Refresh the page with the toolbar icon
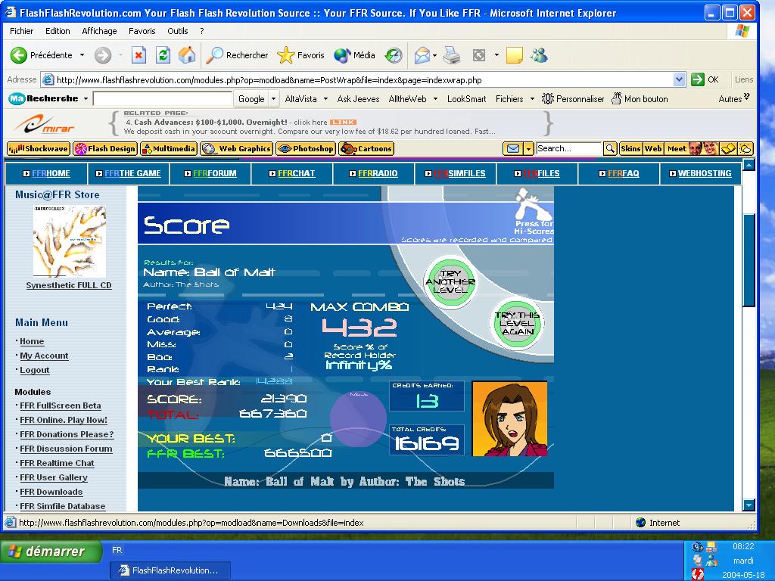The image size is (775, 581). [163, 55]
